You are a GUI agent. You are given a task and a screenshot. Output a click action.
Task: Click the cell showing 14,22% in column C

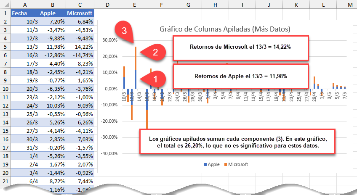point(80,47)
